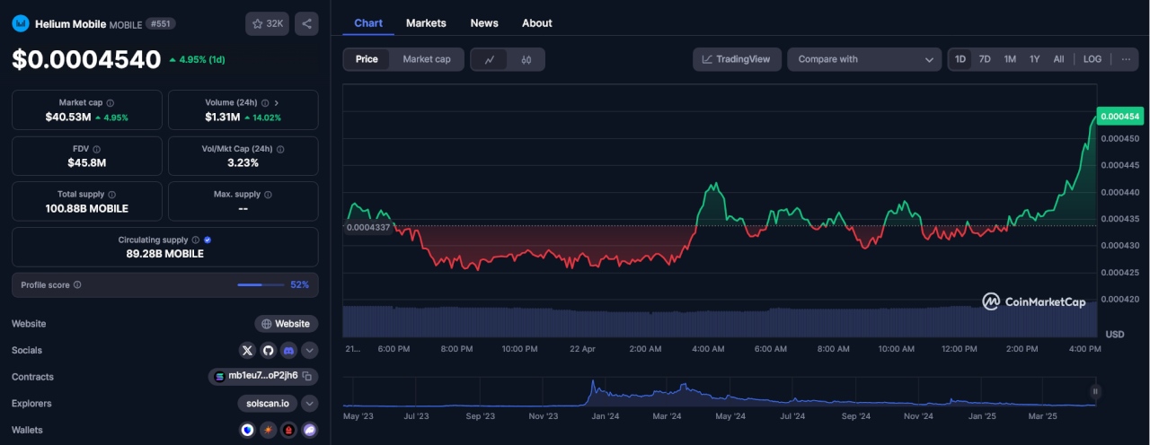Open the Compare with dropdown
This screenshot has width=1150, height=445.
[x=864, y=59]
